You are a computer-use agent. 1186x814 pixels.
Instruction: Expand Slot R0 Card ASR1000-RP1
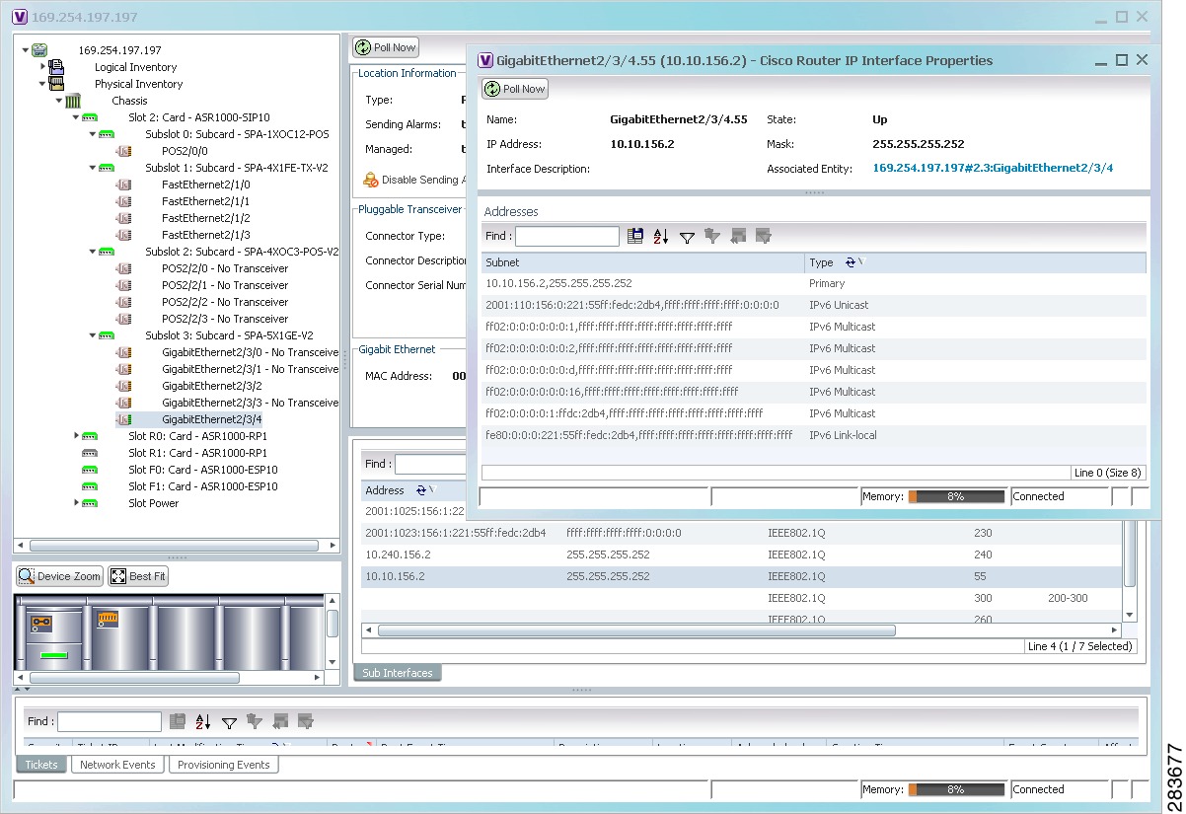tap(76, 436)
